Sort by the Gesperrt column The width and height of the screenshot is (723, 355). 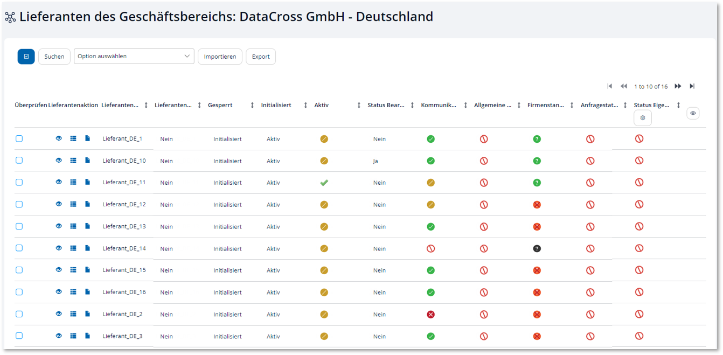coord(252,105)
